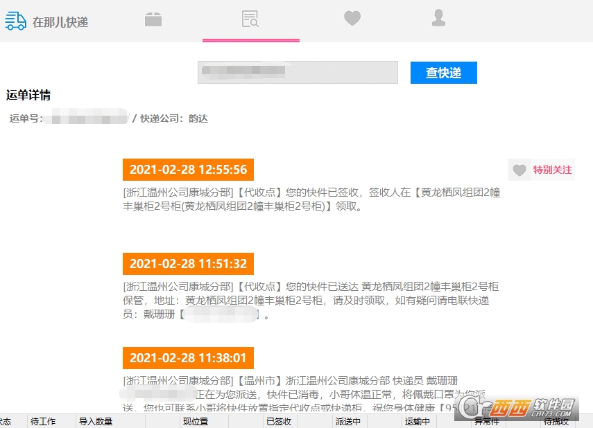Click the 运单详情 heading

tap(28, 95)
